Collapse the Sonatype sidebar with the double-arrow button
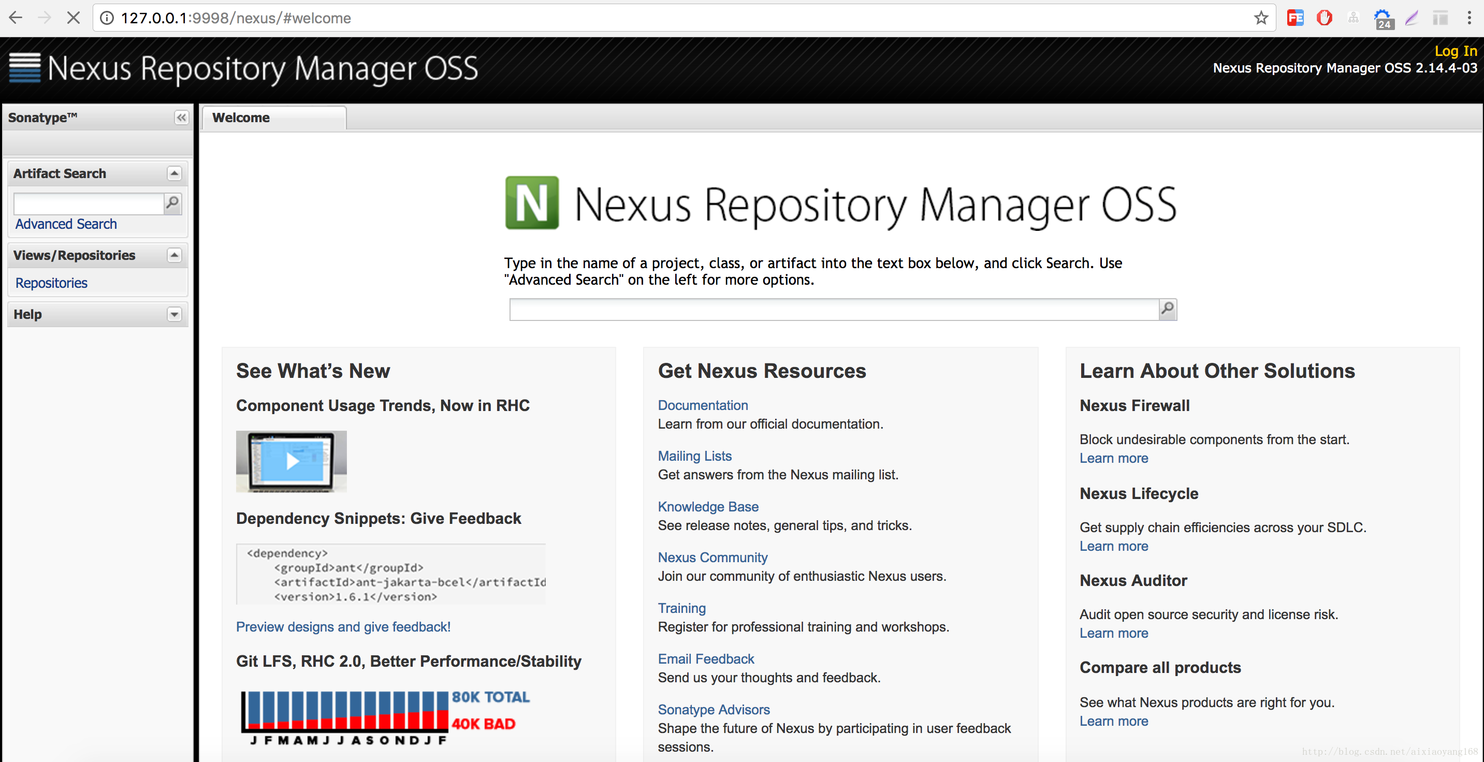This screenshot has height=762, width=1484. point(181,118)
